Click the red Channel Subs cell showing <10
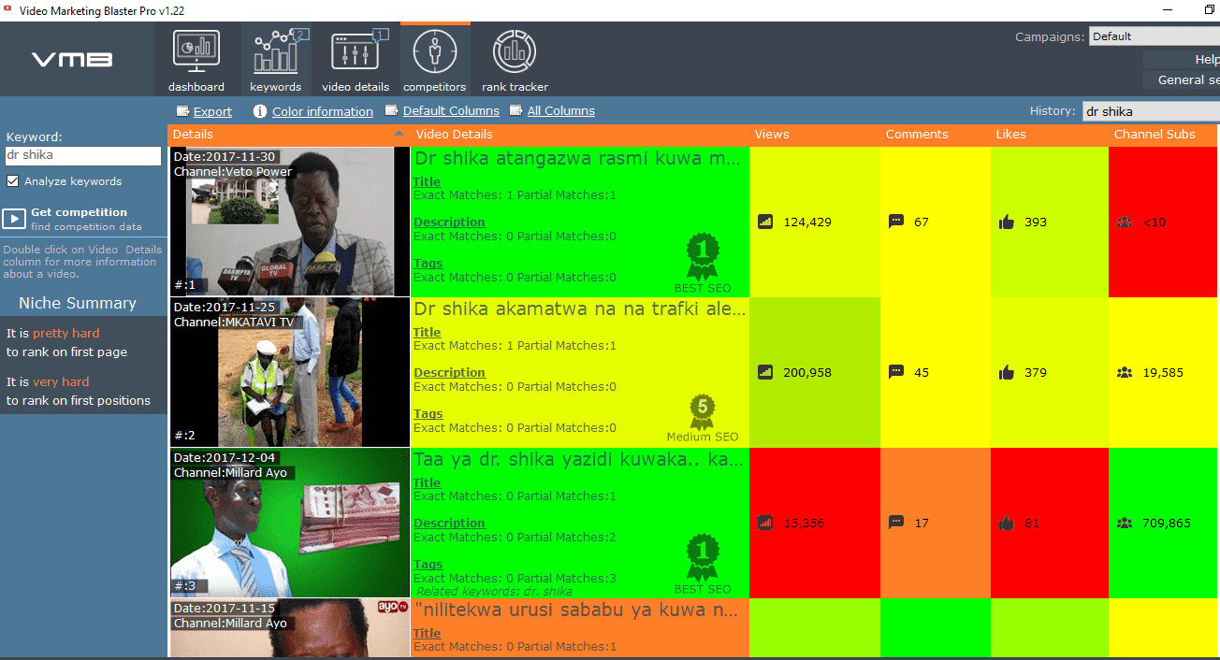 pos(1162,222)
